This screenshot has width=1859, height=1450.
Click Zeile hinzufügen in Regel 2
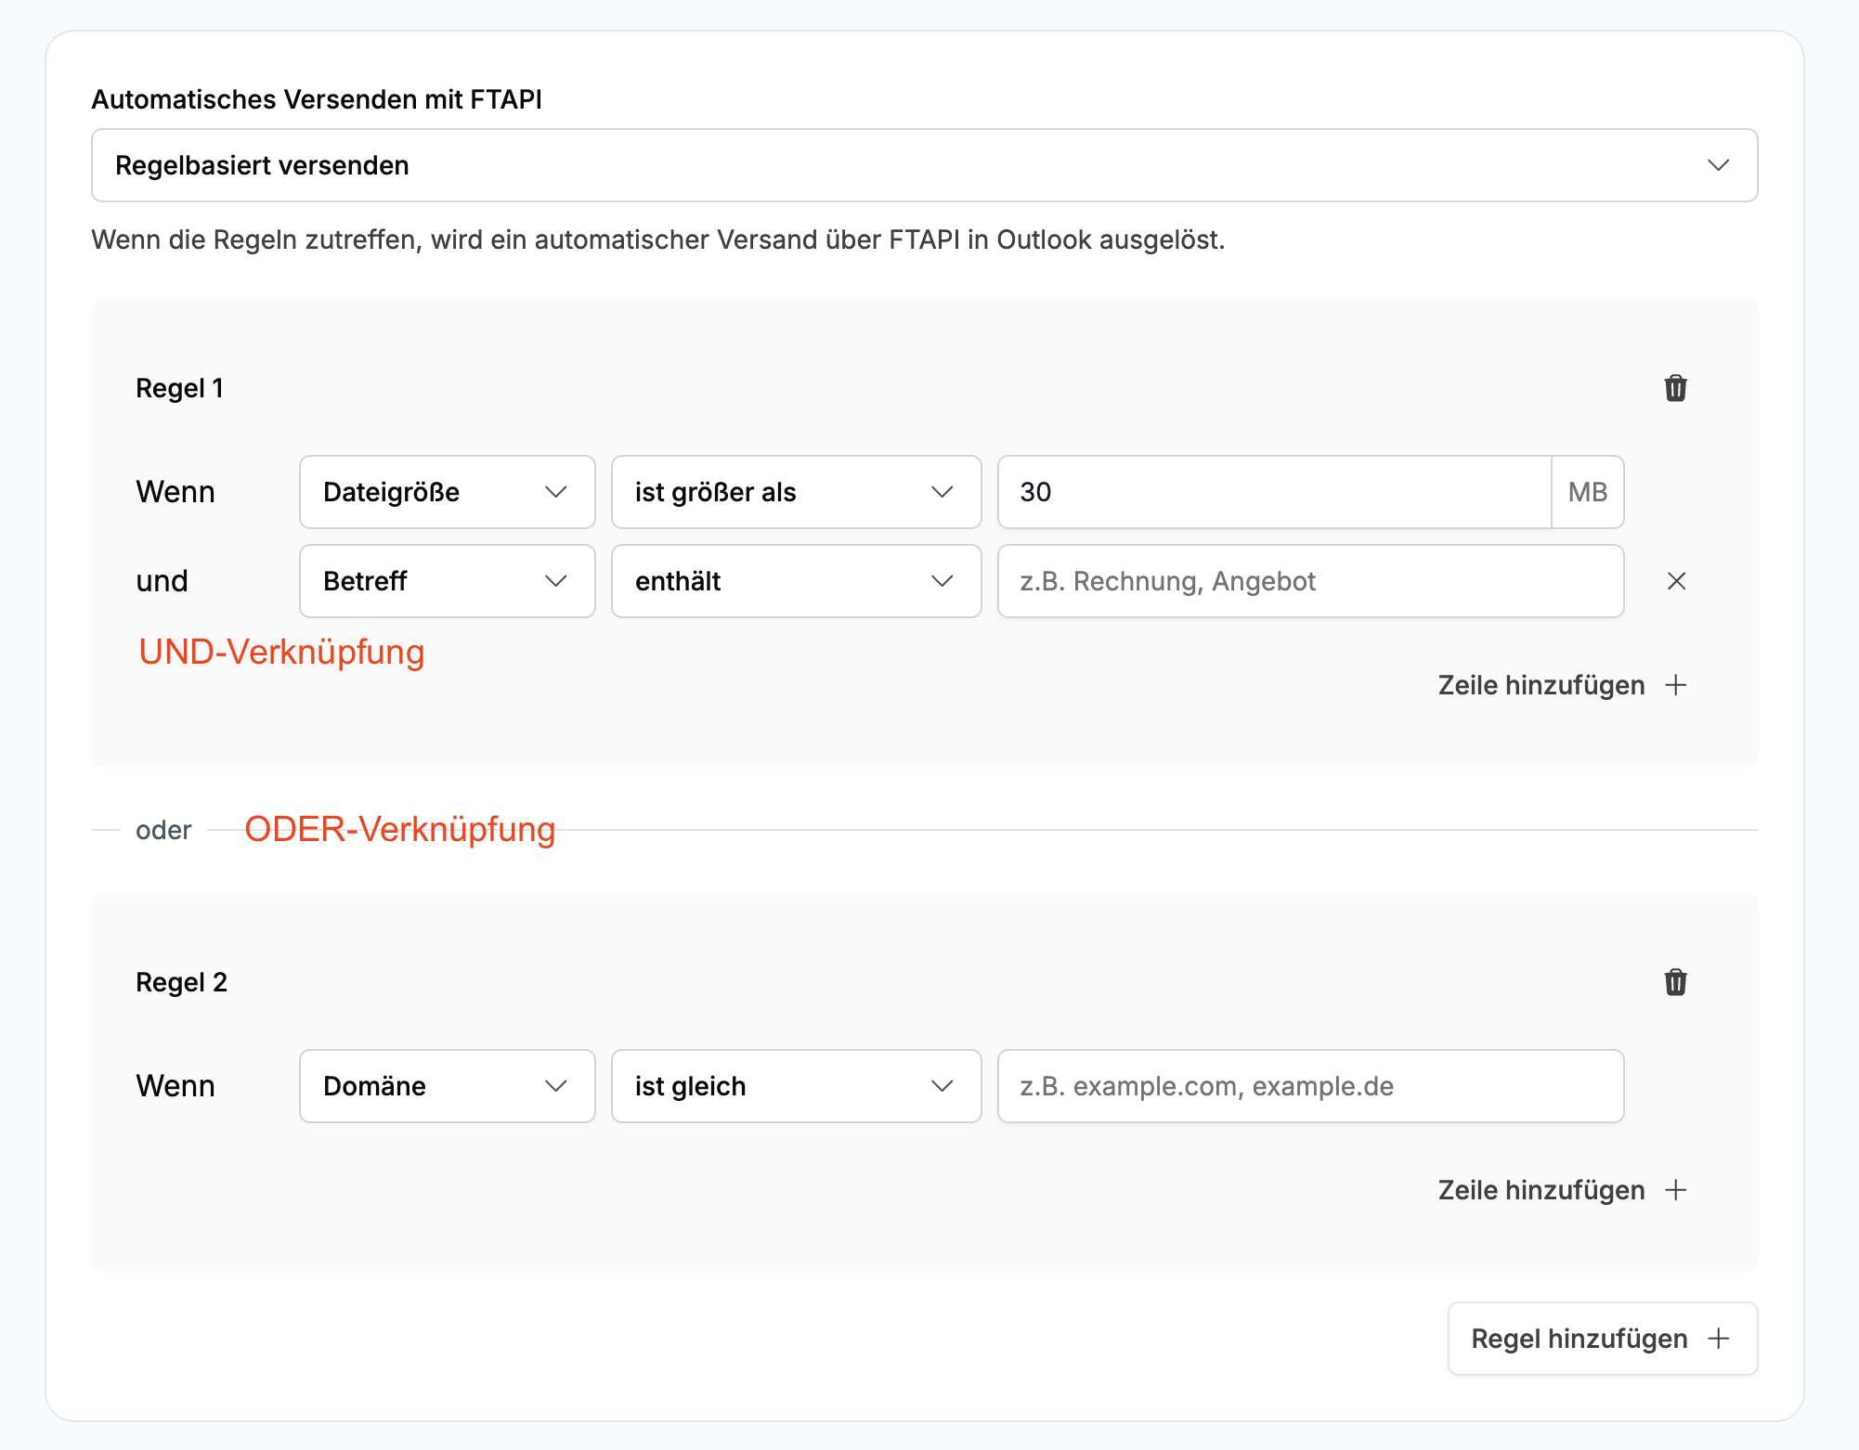pyautogui.click(x=1541, y=1190)
